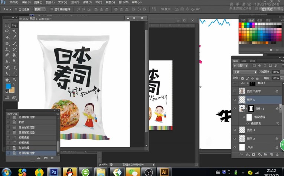The image size is (284, 176).
Task: Select the Rectangular Marquee tool
Action: pyautogui.click(x=7, y=26)
